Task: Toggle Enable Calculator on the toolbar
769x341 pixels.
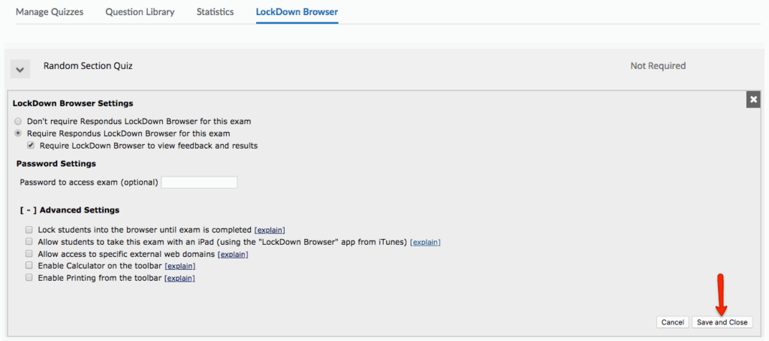Action: (29, 266)
